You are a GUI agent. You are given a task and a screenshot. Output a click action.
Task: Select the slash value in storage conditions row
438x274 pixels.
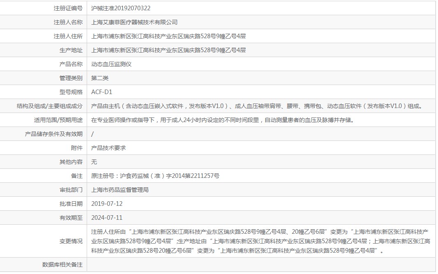coord(92,134)
